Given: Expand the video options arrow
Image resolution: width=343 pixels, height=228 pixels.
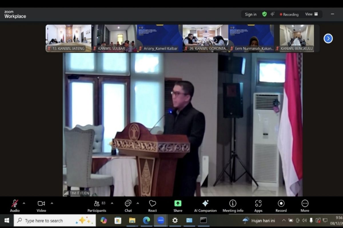Looking at the screenshot, I should (x=52, y=203).
